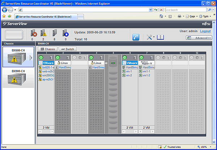Expand the address bar dropdown
The height and width of the screenshot is (150, 217).
pyautogui.click(x=150, y=10)
